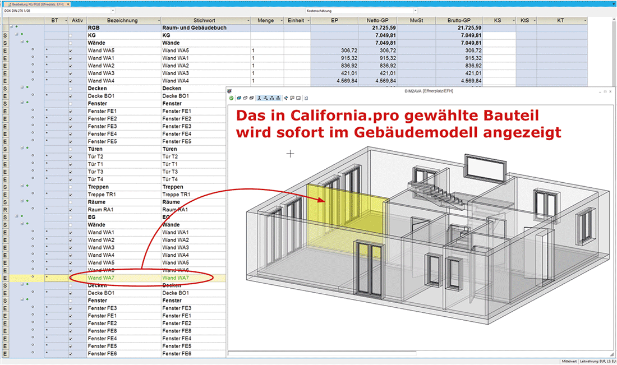Viewport: 617px width, 365px height.
Task: Click the Brutto-GP column header
Action: (459, 20)
